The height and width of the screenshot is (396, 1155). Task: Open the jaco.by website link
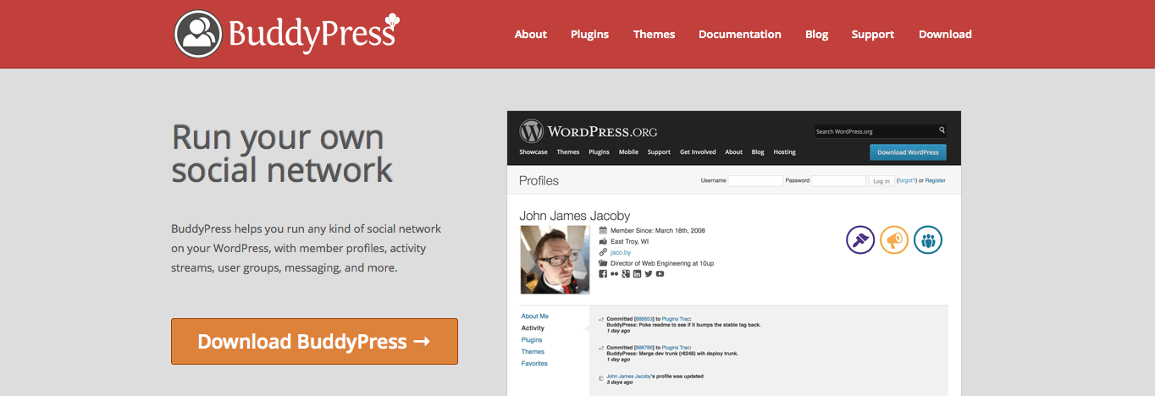click(x=621, y=252)
